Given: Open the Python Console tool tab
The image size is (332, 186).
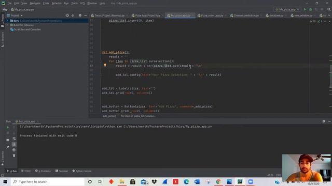Looking at the screenshot, I should tap(82, 171).
